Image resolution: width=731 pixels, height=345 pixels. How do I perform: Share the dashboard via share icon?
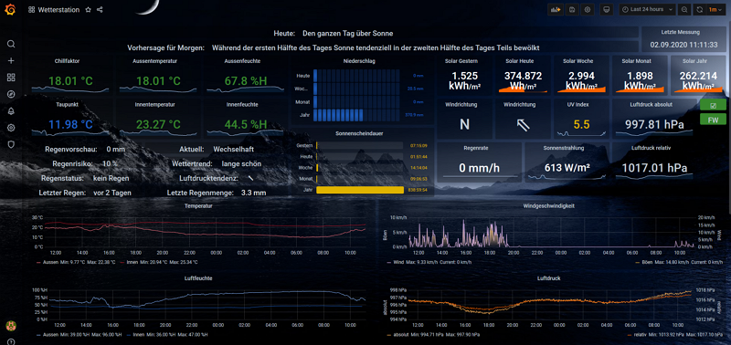[100, 10]
